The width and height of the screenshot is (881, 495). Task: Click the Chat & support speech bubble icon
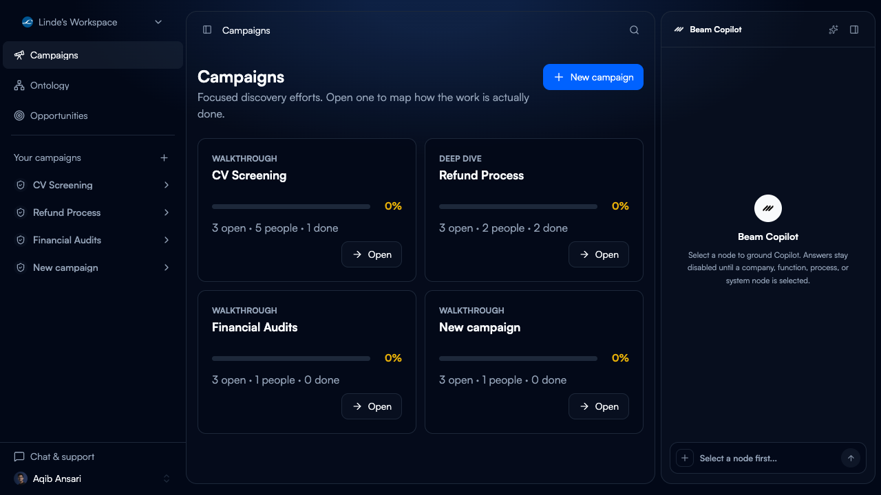click(19, 456)
